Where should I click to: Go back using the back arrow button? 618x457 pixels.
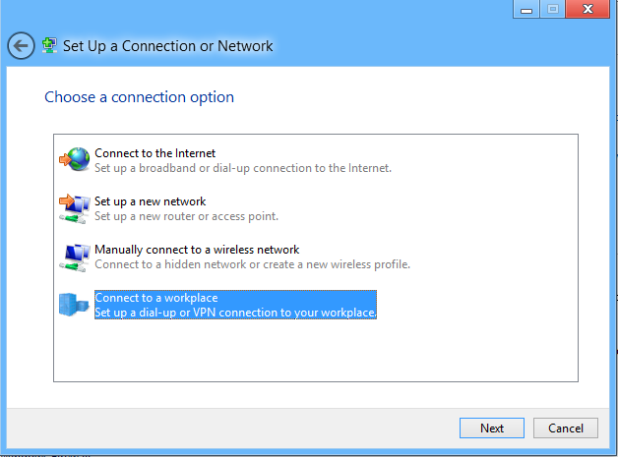pyautogui.click(x=21, y=46)
